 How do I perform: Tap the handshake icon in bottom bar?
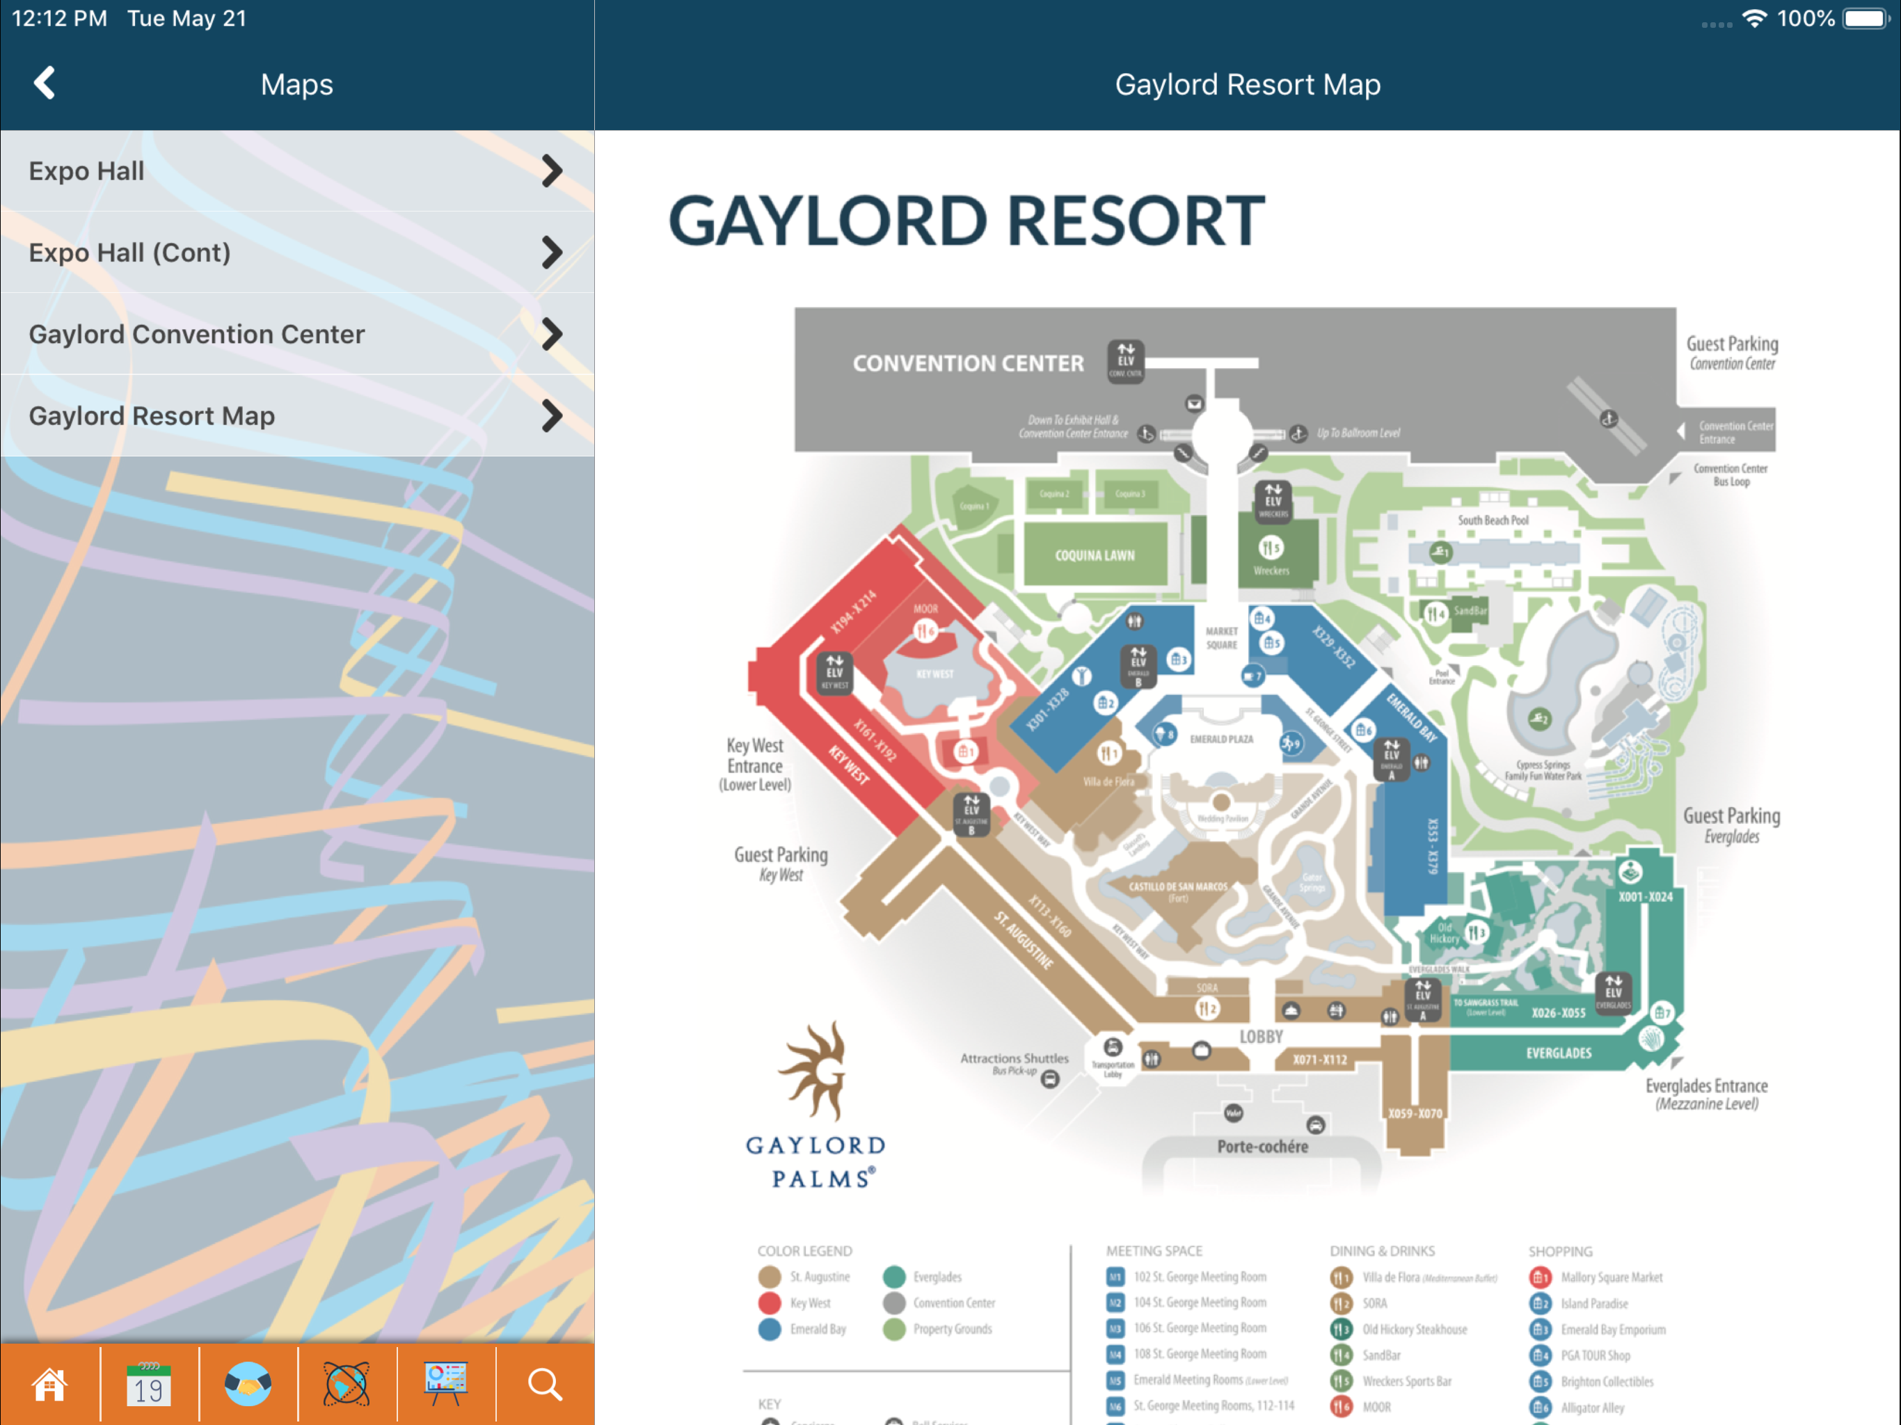(x=248, y=1385)
